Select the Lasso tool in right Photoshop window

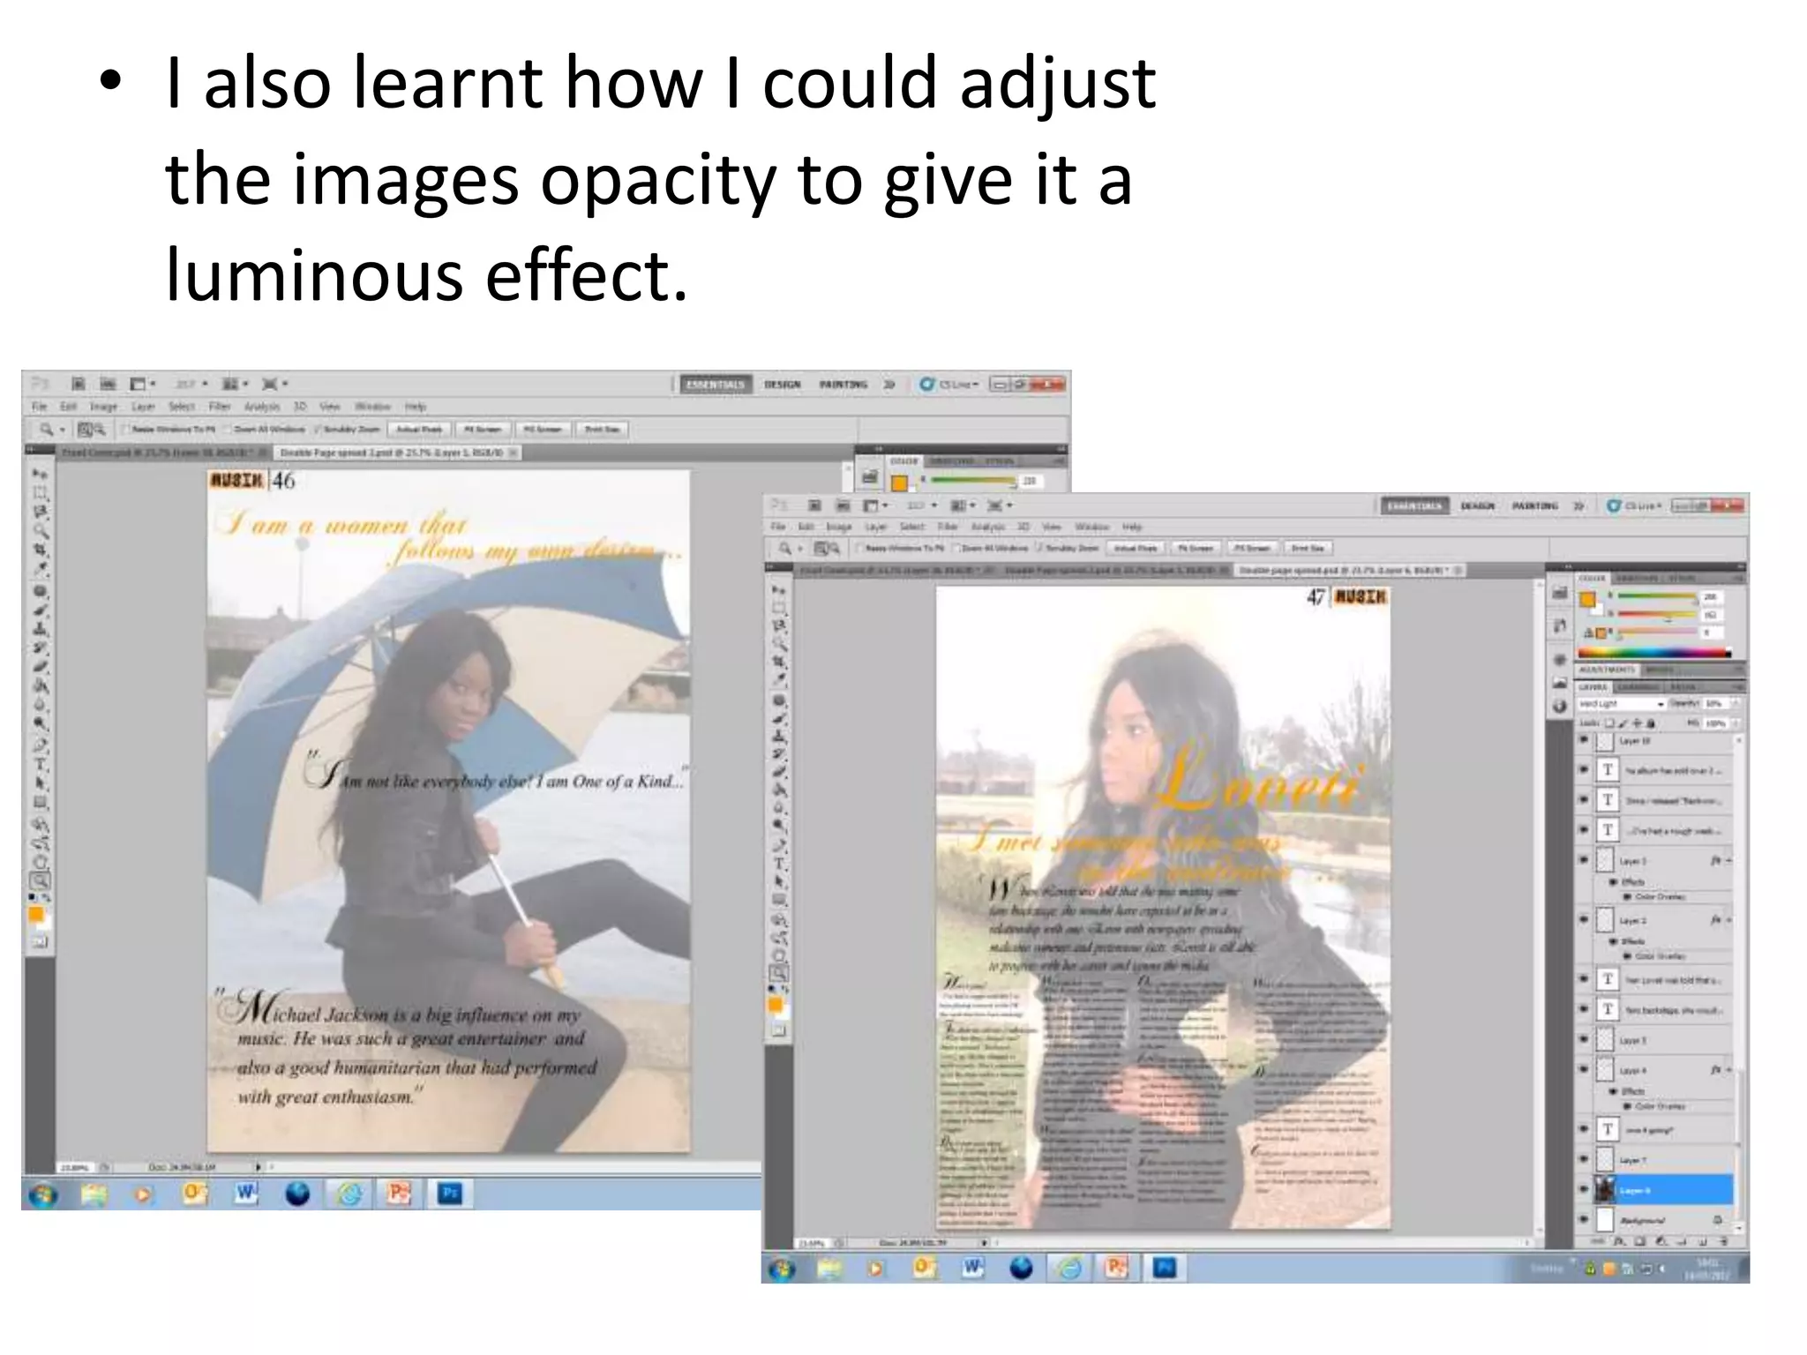tap(779, 625)
